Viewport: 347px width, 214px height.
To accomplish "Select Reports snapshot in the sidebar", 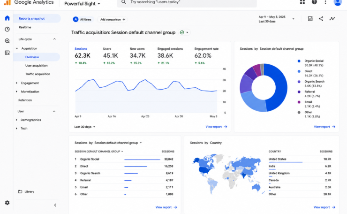I will [37, 18].
